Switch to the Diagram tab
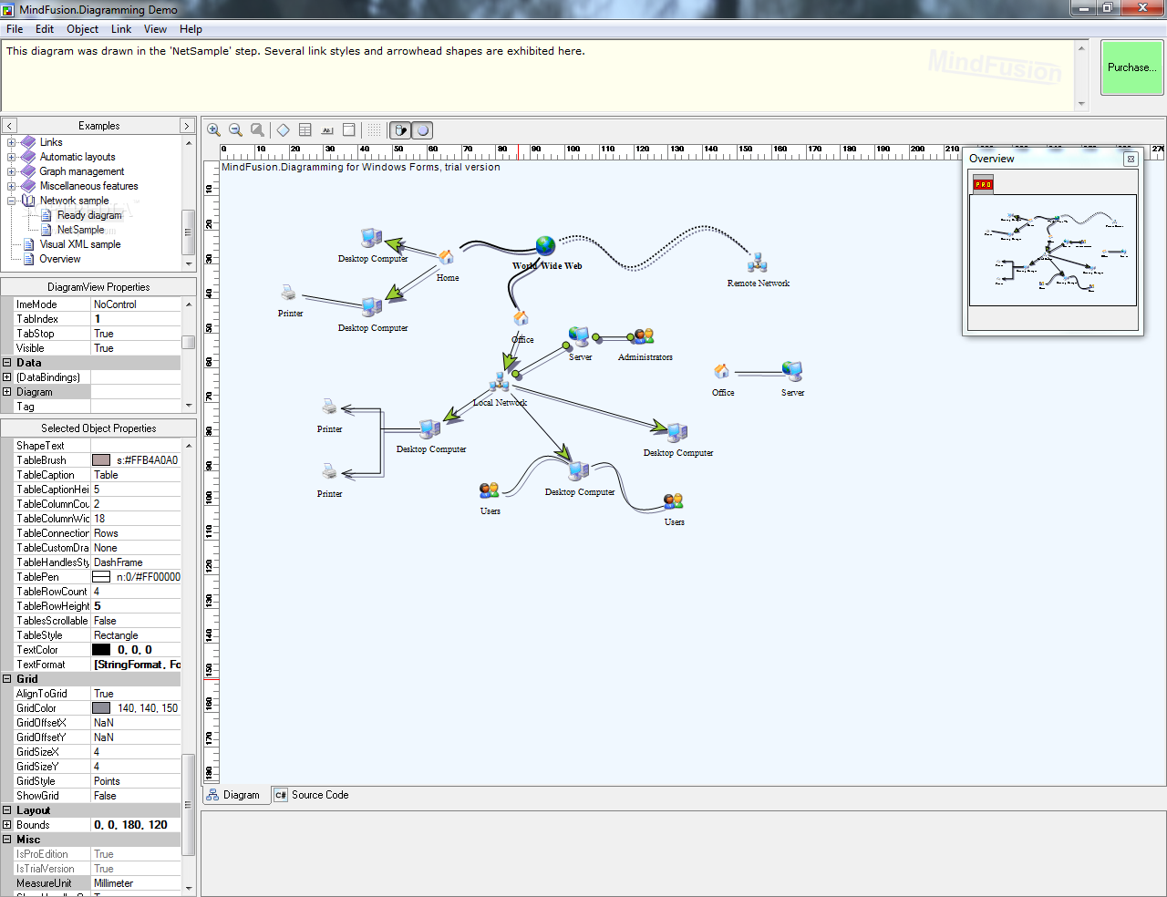1167x897 pixels. 233,795
